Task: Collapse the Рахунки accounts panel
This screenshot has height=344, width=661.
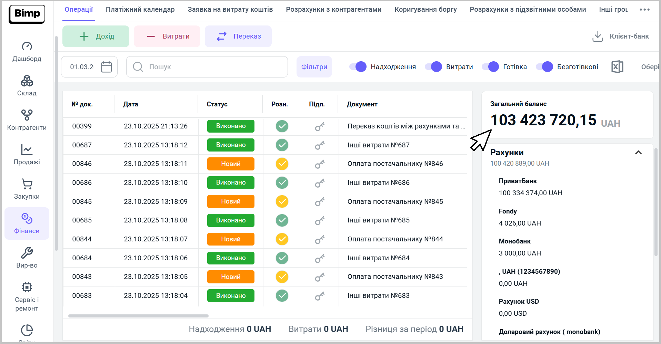Action: tap(638, 153)
